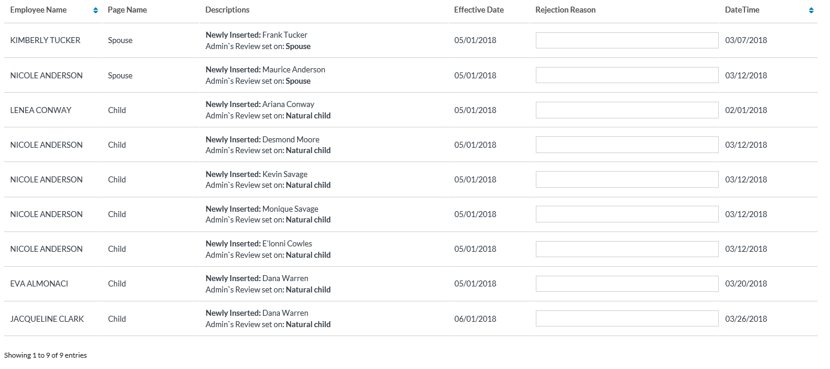830x369 pixels.
Task: Focus rejection reason for E'lonni Cowles row
Action: tap(627, 249)
